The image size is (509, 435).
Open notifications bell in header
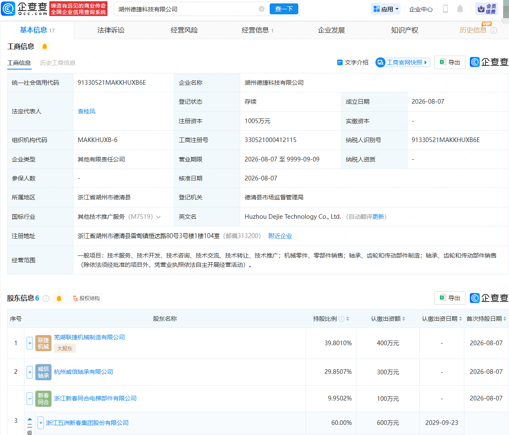(460, 9)
